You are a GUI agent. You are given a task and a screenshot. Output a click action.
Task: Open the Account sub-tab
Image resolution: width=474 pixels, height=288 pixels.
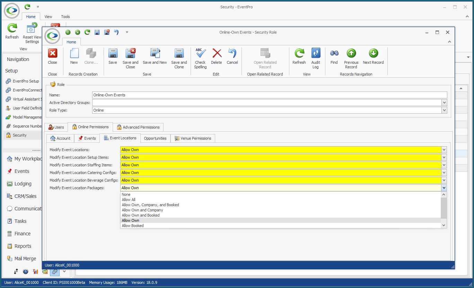[x=60, y=138]
